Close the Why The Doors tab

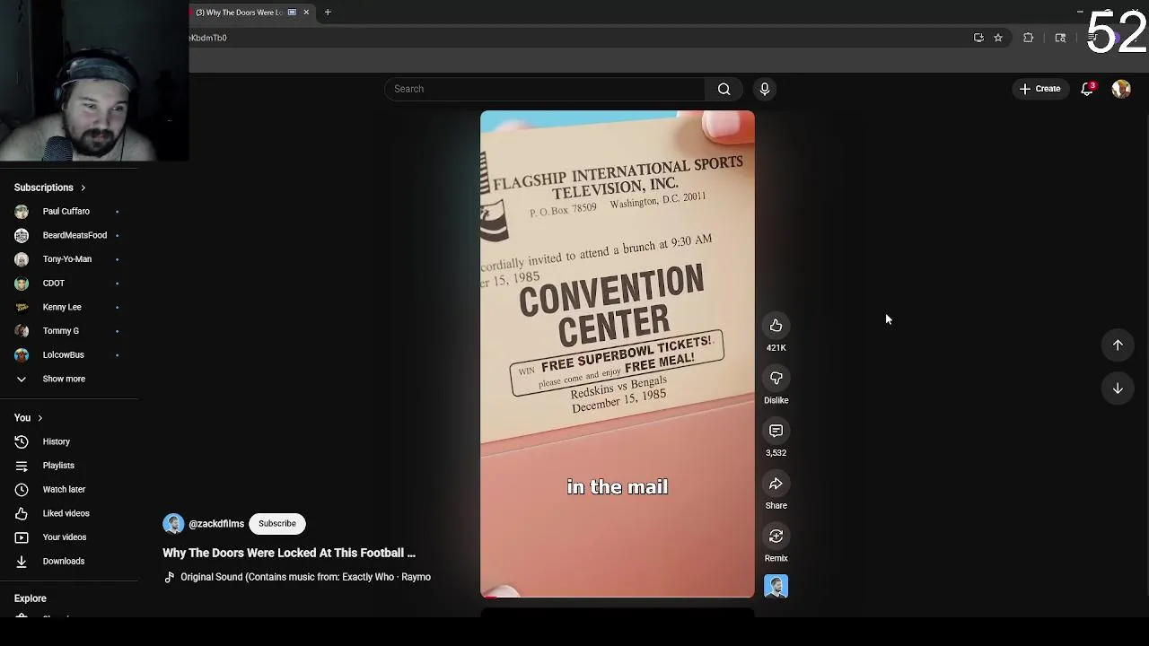point(306,13)
